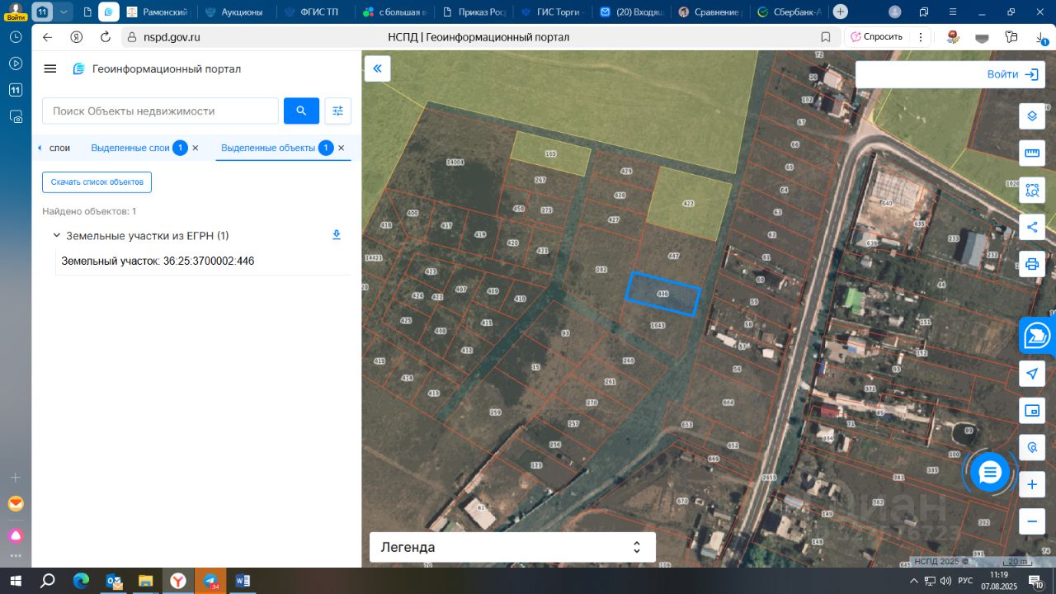Download the Земельные участки из ЕГРН list

point(337,235)
